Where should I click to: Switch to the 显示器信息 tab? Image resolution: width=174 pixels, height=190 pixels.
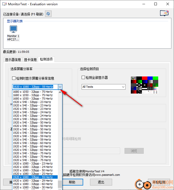point(13,60)
